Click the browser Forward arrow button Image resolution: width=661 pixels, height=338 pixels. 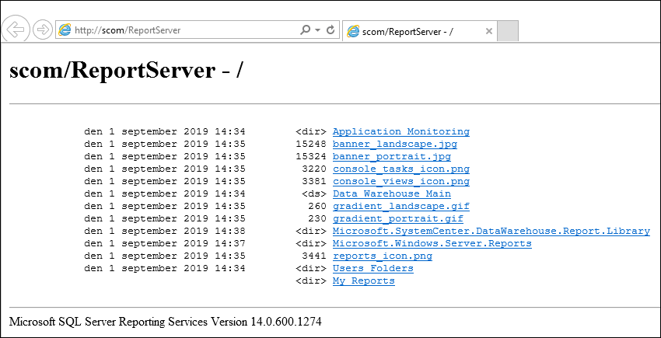click(x=42, y=30)
